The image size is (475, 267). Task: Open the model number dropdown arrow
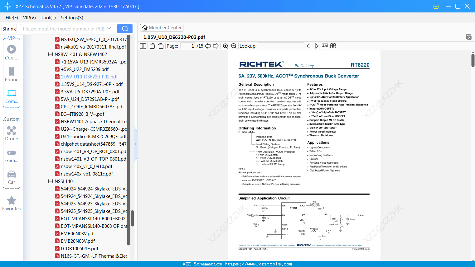(x=109, y=29)
